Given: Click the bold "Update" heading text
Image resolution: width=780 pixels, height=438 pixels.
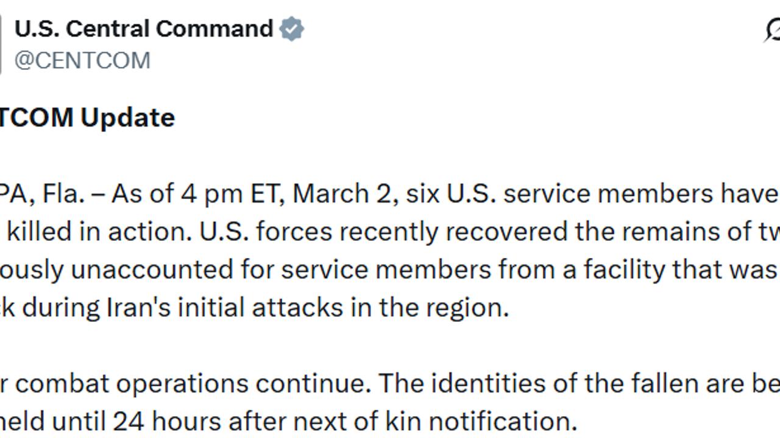Looking at the screenshot, I should click(x=127, y=117).
